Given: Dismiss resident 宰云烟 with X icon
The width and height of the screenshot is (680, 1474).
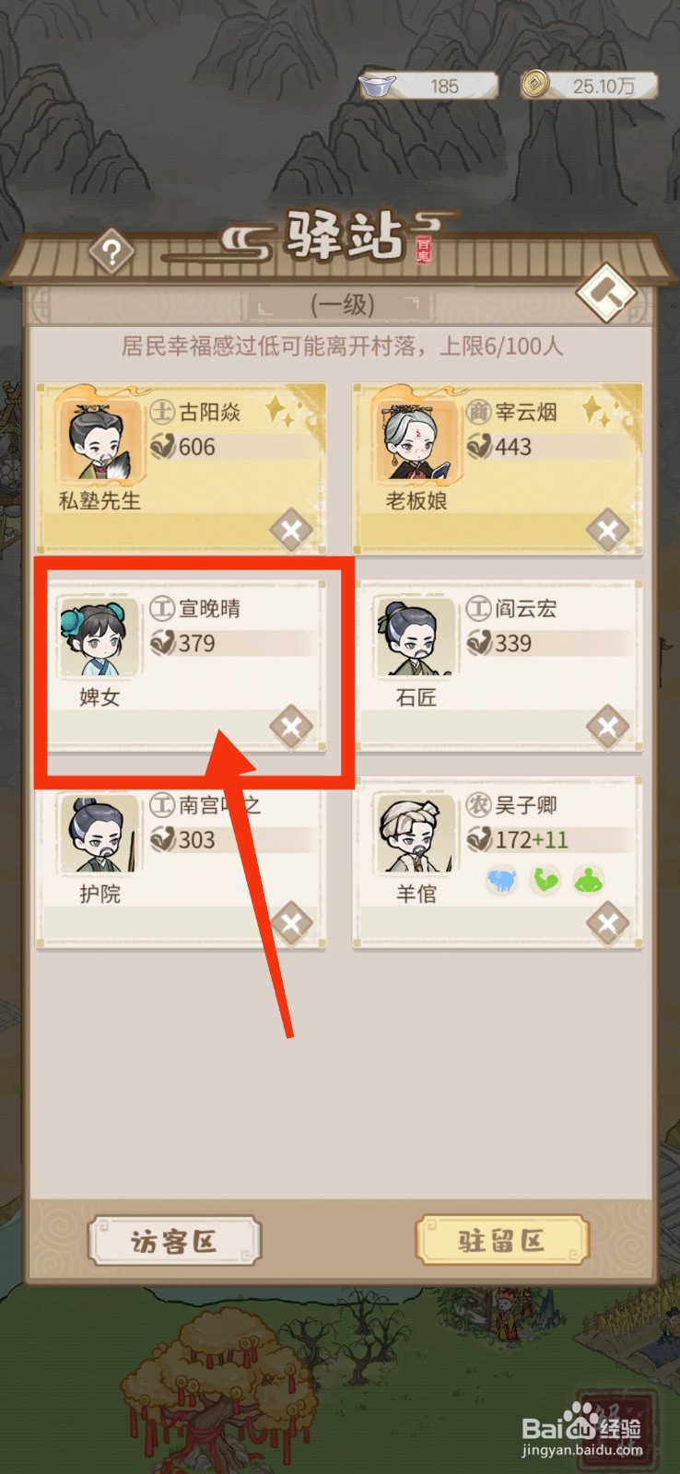Looking at the screenshot, I should tap(608, 531).
